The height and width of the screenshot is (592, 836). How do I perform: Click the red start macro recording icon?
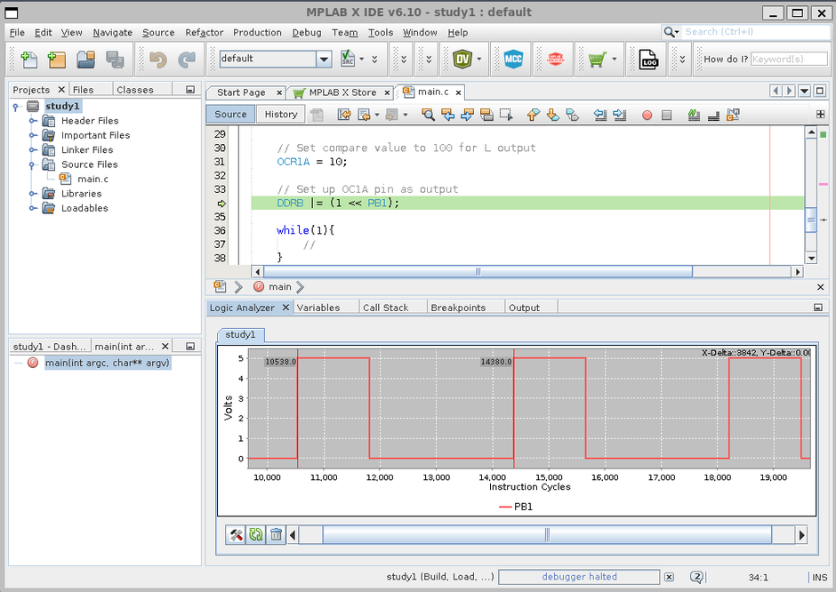tap(647, 115)
